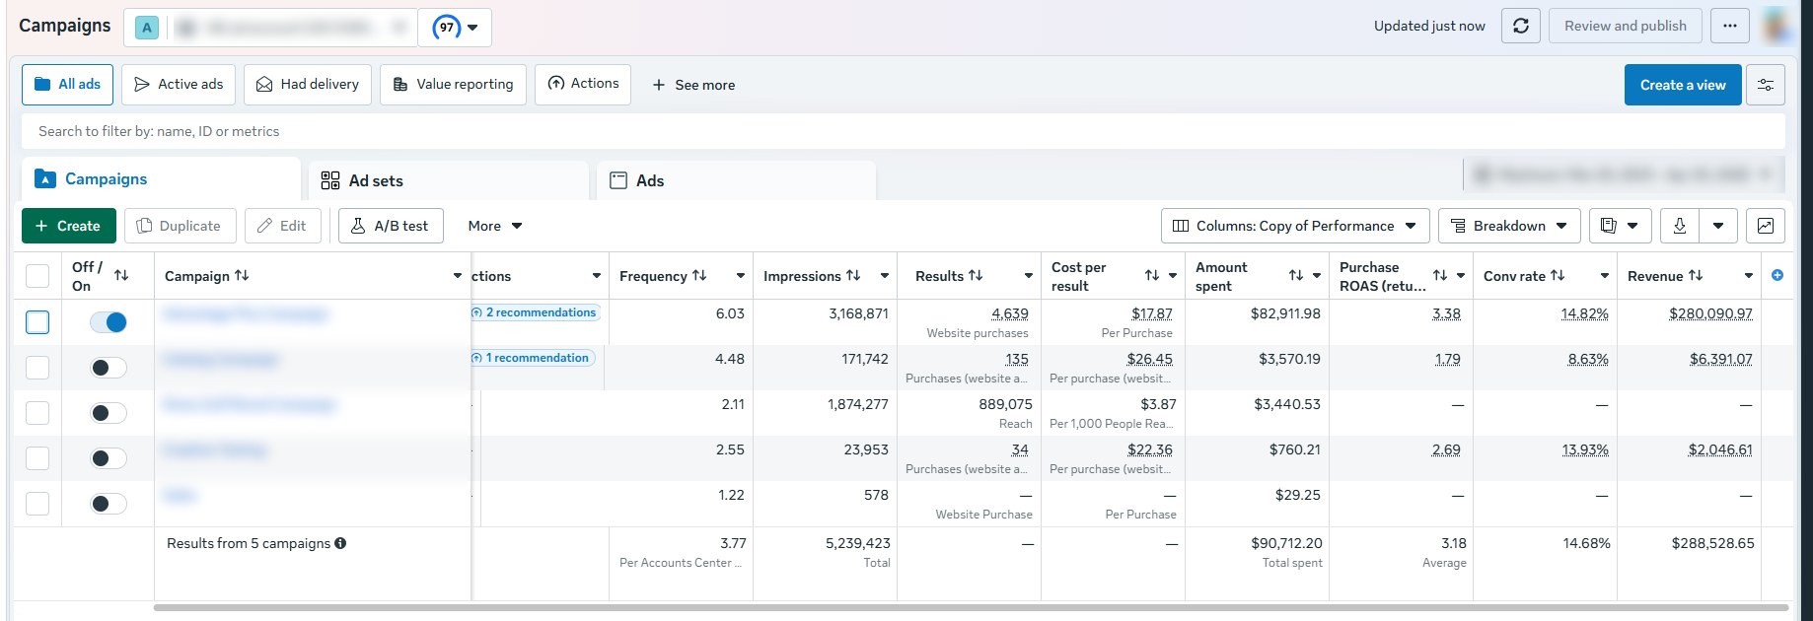Add a column with the blue plus icon

coord(1777,276)
